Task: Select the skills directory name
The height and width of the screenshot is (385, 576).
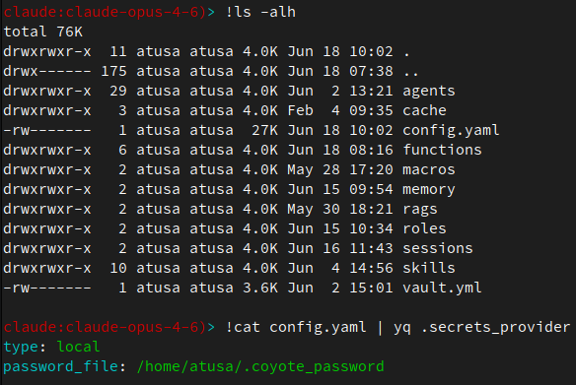Action: [429, 268]
